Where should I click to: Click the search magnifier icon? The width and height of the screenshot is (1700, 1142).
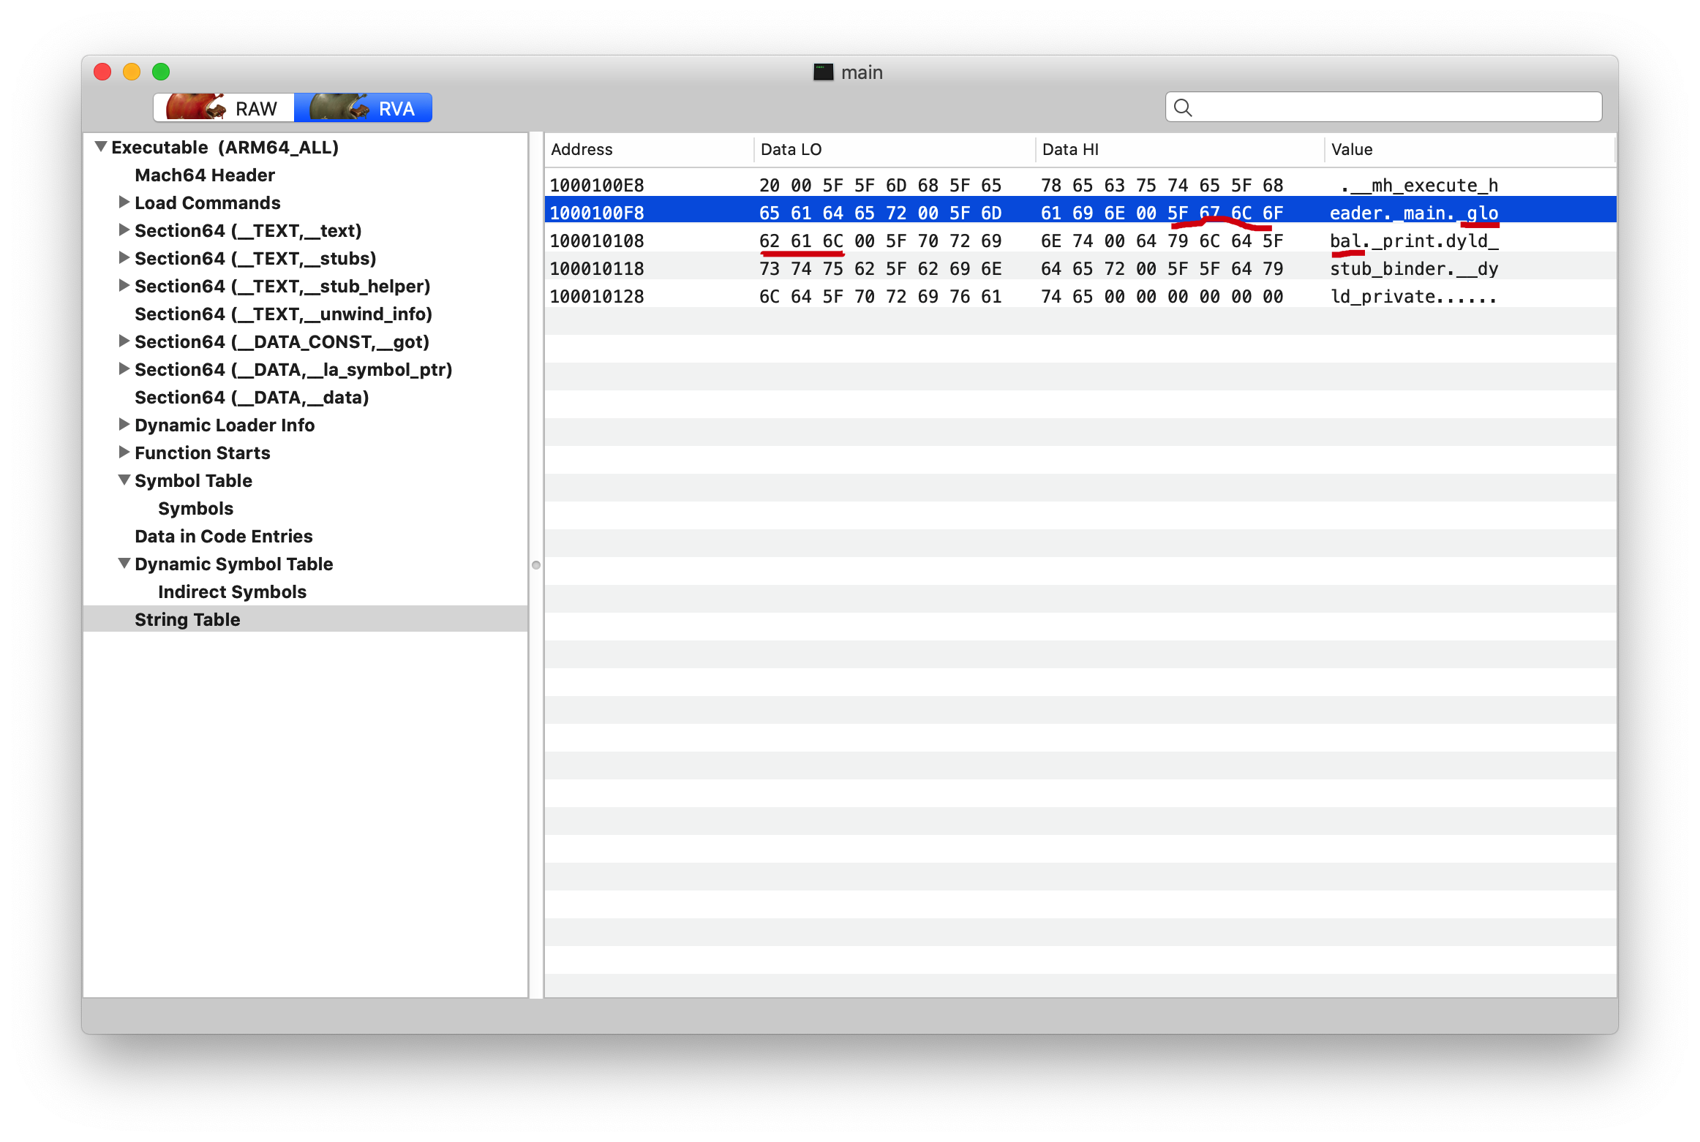click(1182, 108)
